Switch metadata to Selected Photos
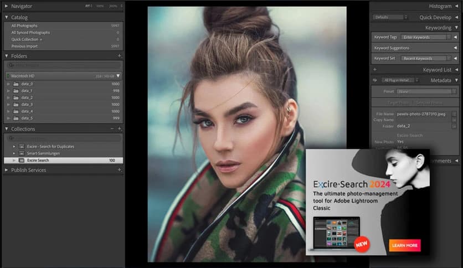The height and width of the screenshot is (268, 463). 429,103
